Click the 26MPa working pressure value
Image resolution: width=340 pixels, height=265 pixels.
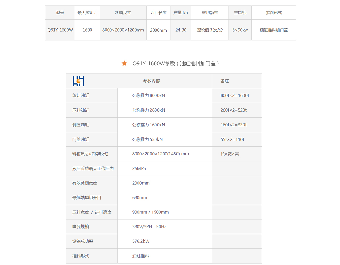coord(139,169)
